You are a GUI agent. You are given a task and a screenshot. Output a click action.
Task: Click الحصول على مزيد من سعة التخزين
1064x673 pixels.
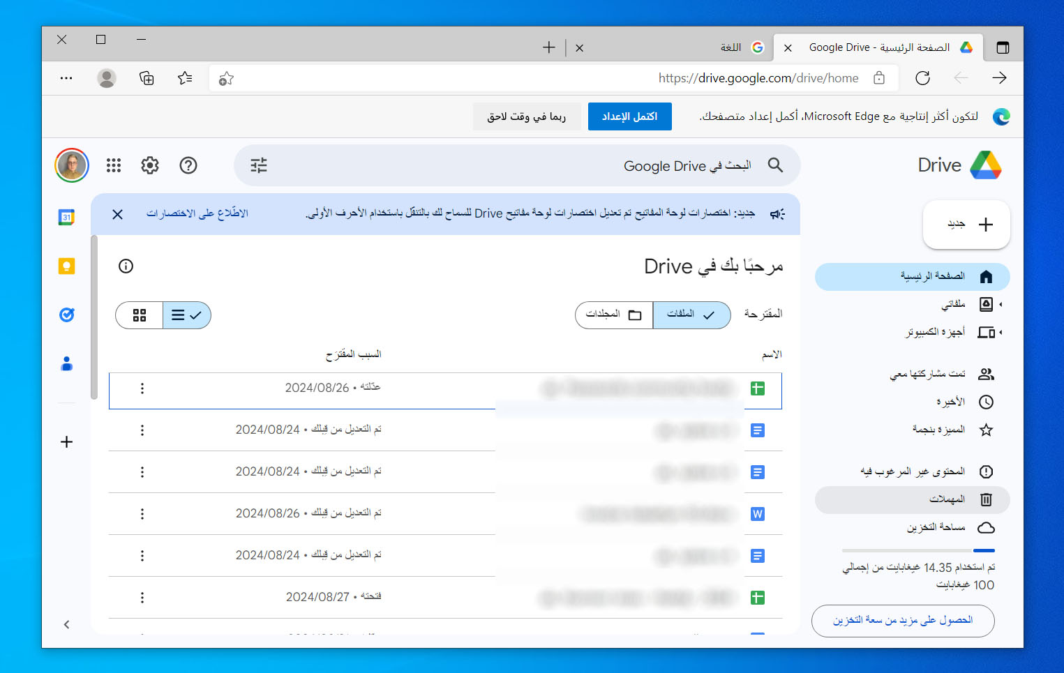tap(903, 621)
